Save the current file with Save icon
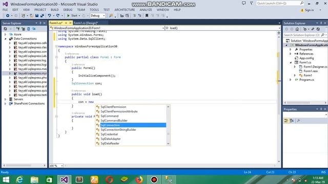328x184 pixels. 37,16
